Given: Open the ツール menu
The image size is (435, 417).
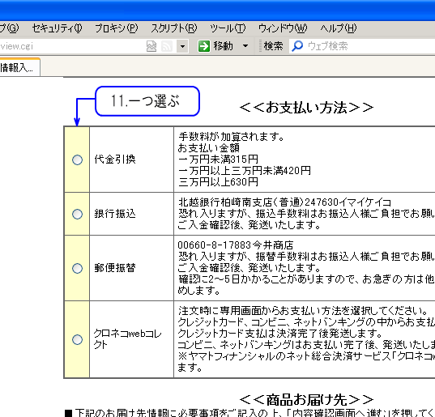Looking at the screenshot, I should [228, 28].
